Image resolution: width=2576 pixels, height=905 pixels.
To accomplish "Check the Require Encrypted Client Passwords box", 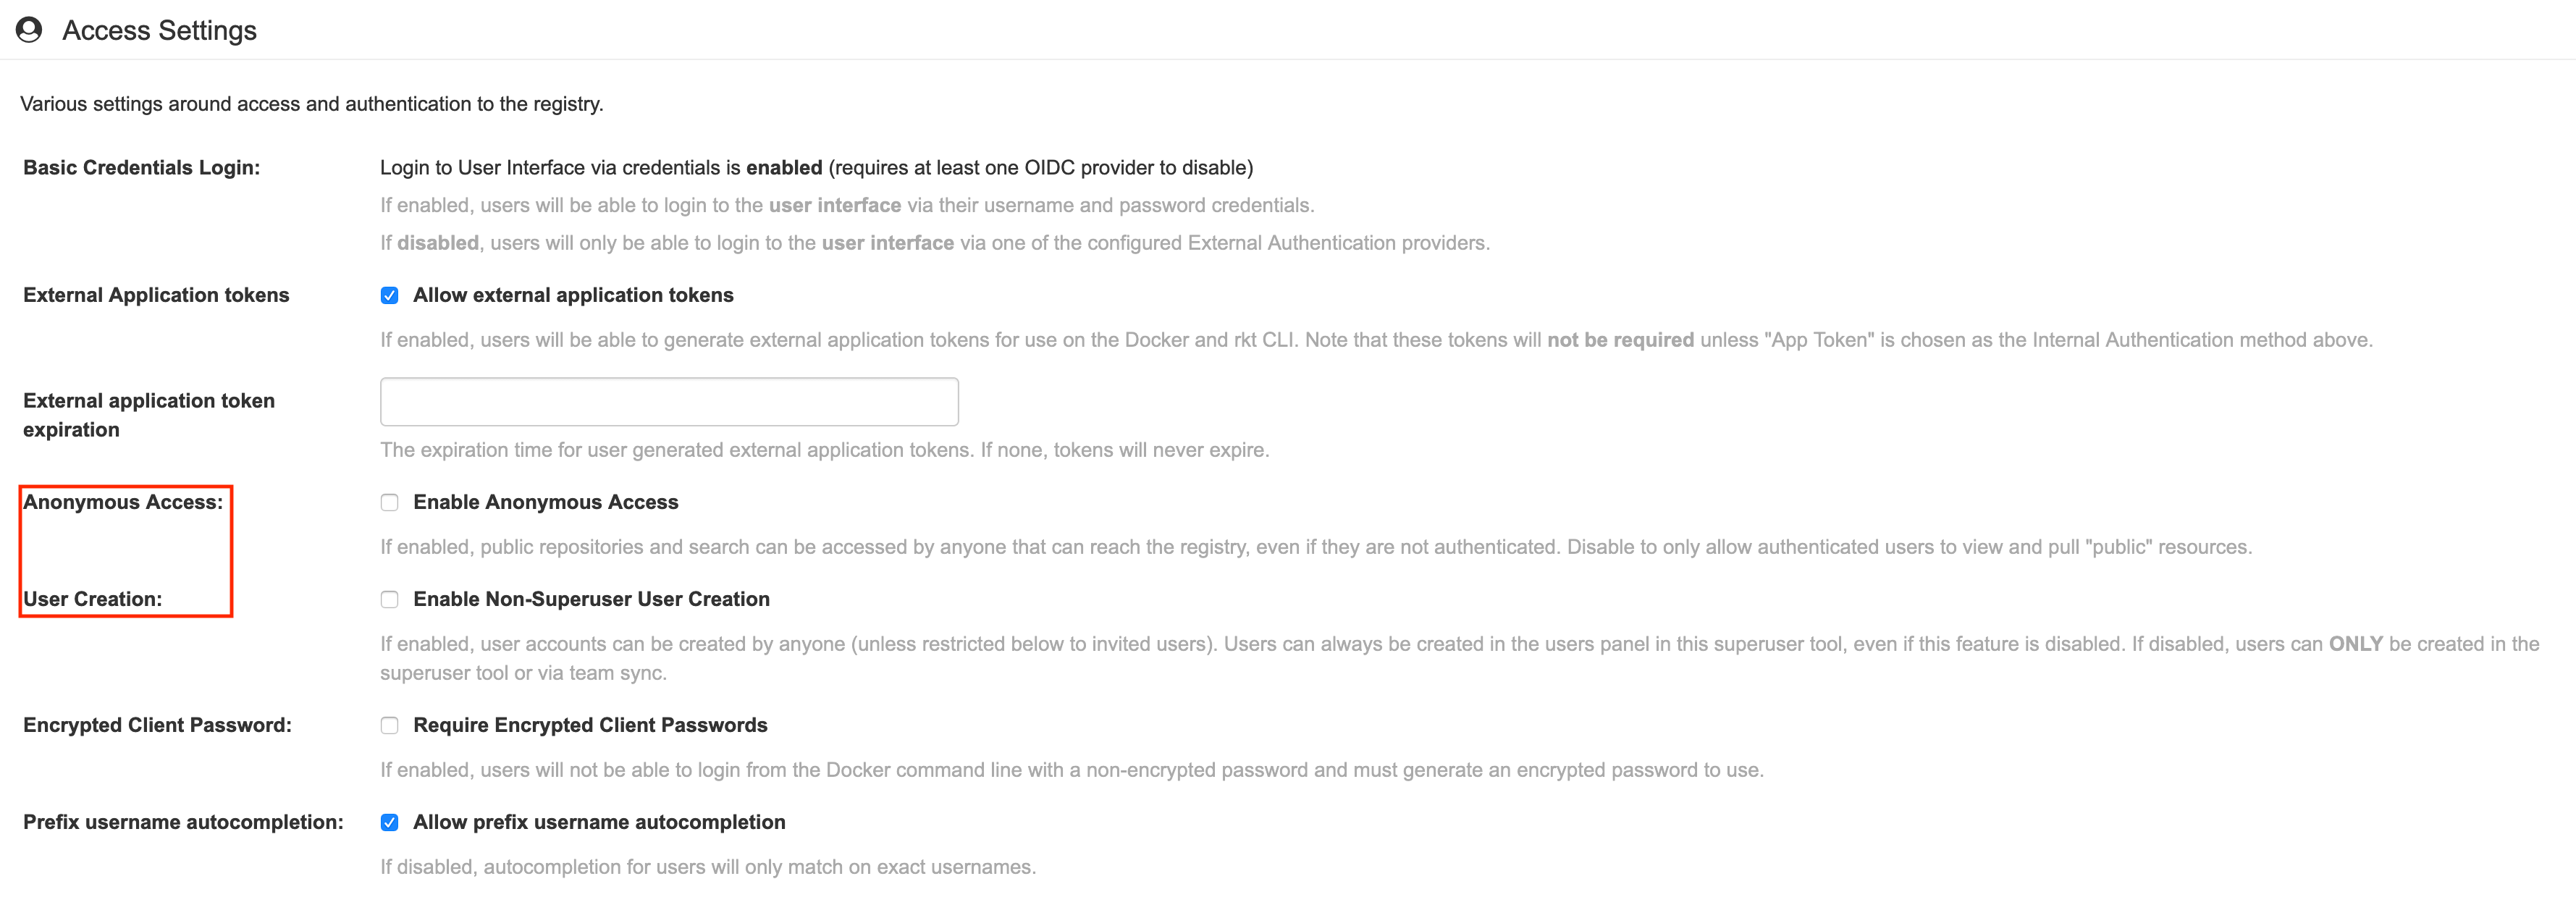I will [389, 725].
